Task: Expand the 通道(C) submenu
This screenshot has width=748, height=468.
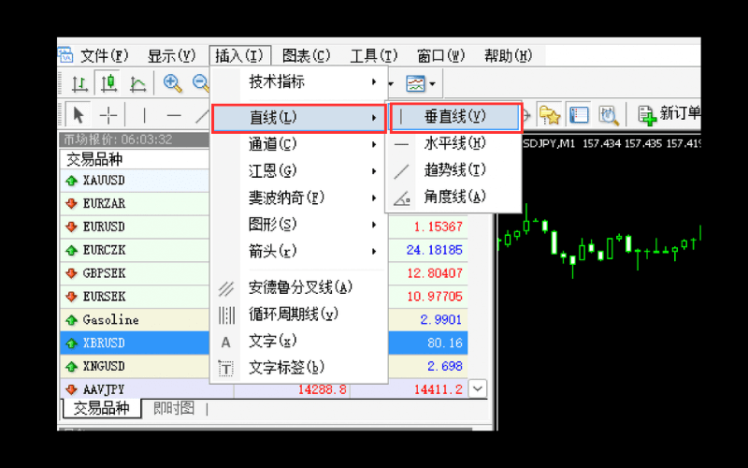Action: (298, 144)
